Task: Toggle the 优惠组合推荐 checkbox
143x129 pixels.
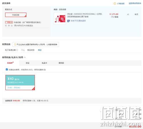Action: click(x=7, y=70)
